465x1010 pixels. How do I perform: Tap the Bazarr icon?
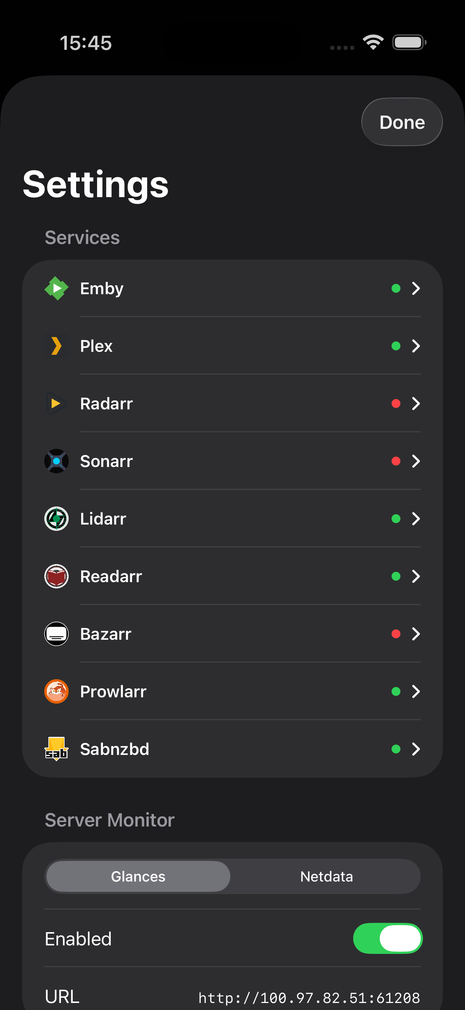(56, 634)
